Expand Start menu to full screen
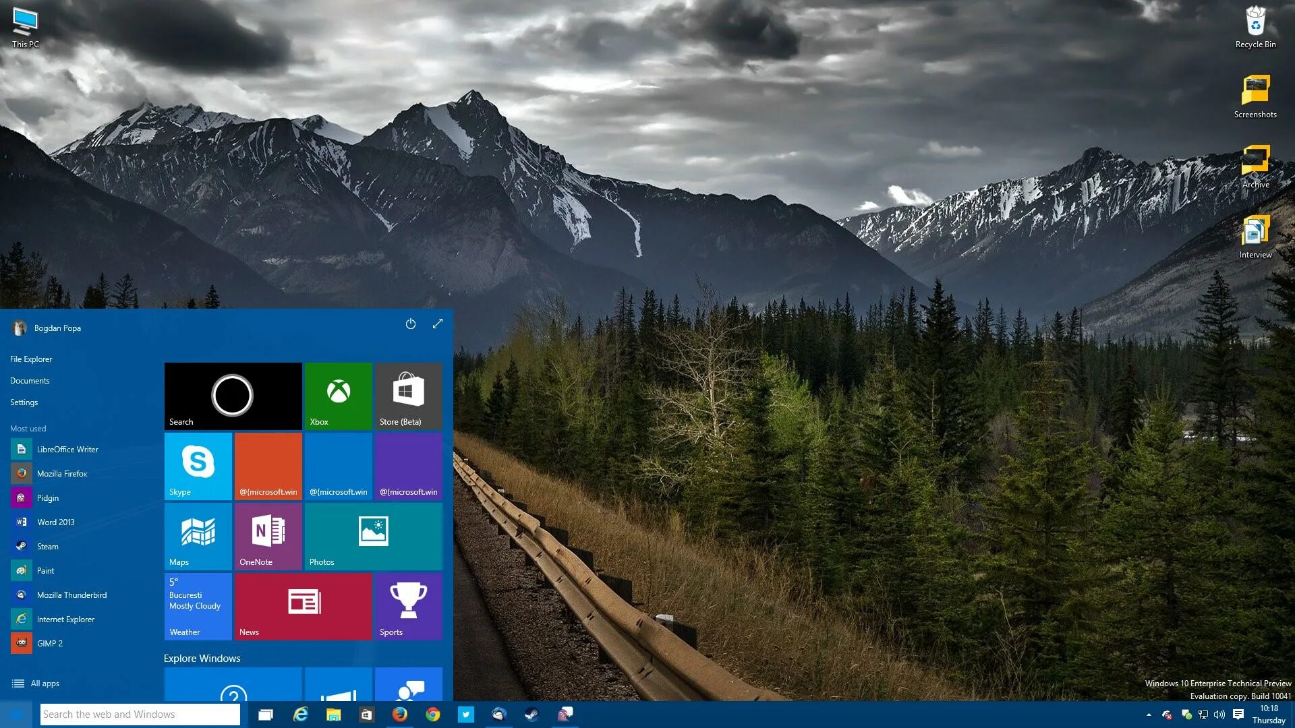This screenshot has height=728, width=1295. [x=438, y=324]
